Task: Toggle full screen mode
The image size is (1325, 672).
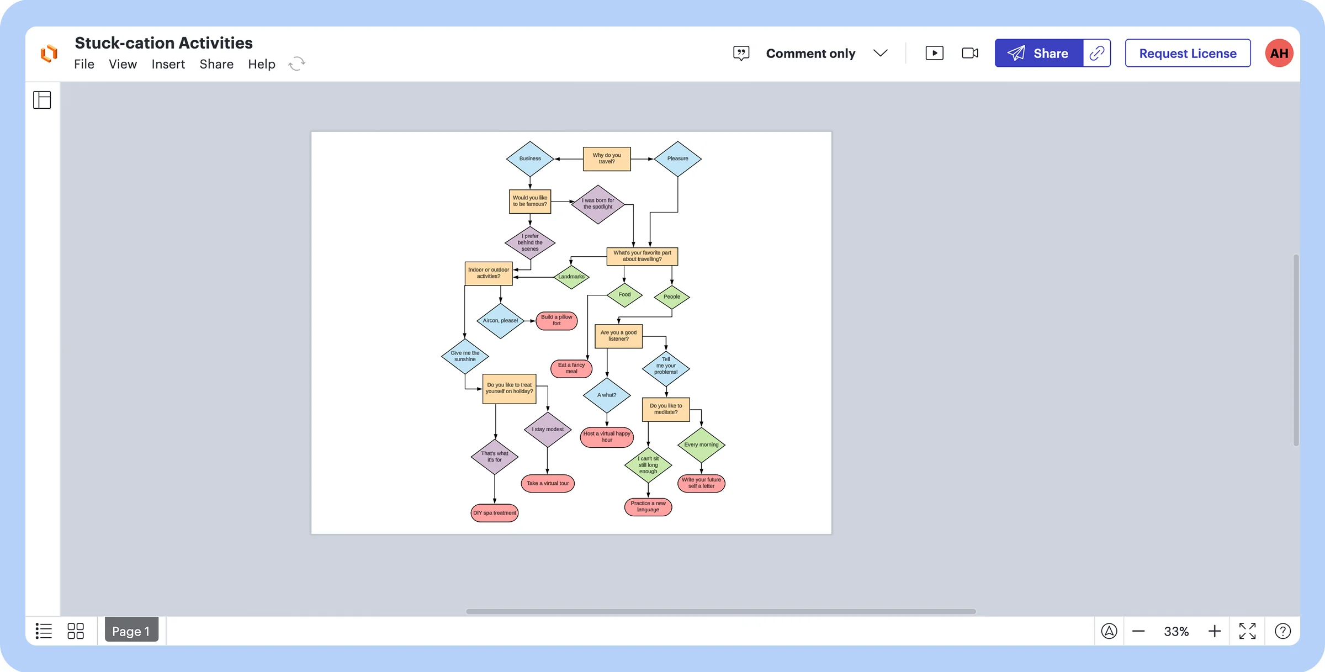Action: click(1248, 631)
